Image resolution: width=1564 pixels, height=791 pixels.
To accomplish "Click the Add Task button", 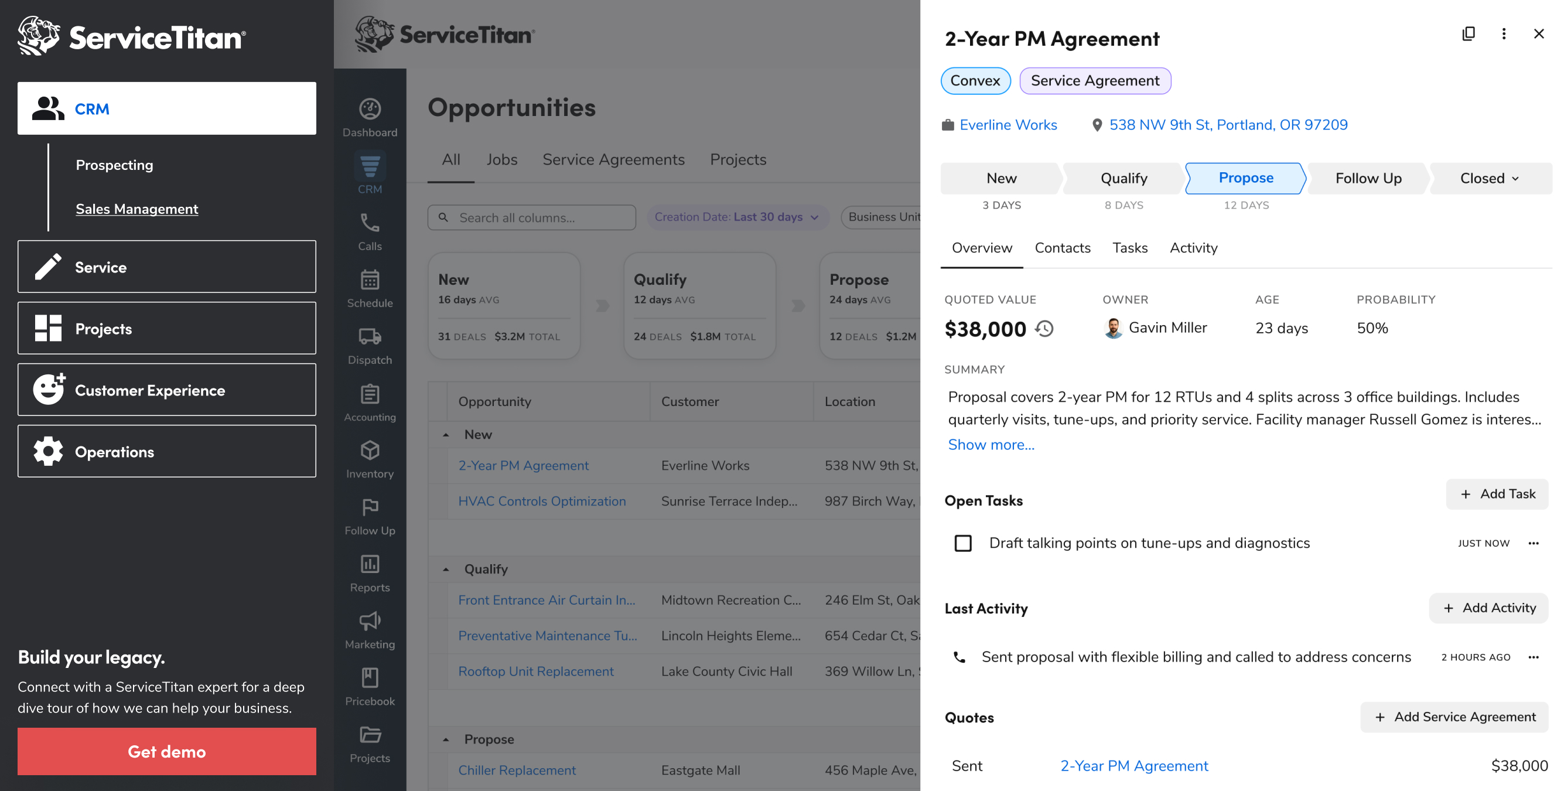I will click(1497, 494).
